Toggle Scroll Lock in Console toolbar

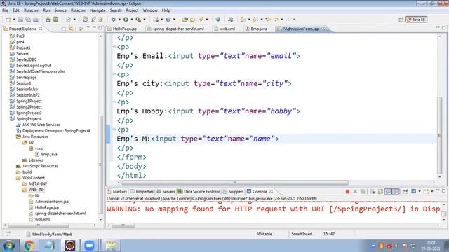pyautogui.click(x=380, y=191)
